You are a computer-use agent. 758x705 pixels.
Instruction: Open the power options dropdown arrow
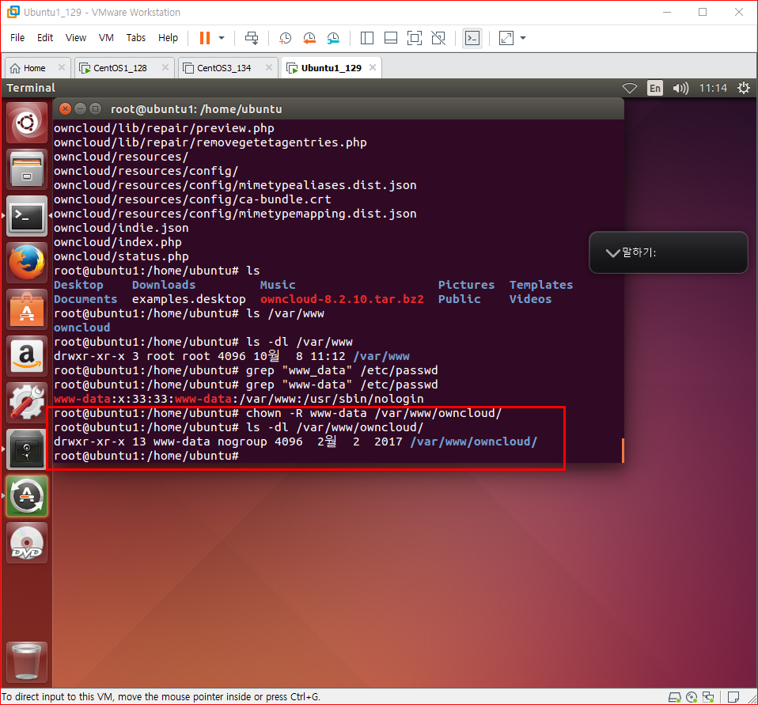coord(222,38)
